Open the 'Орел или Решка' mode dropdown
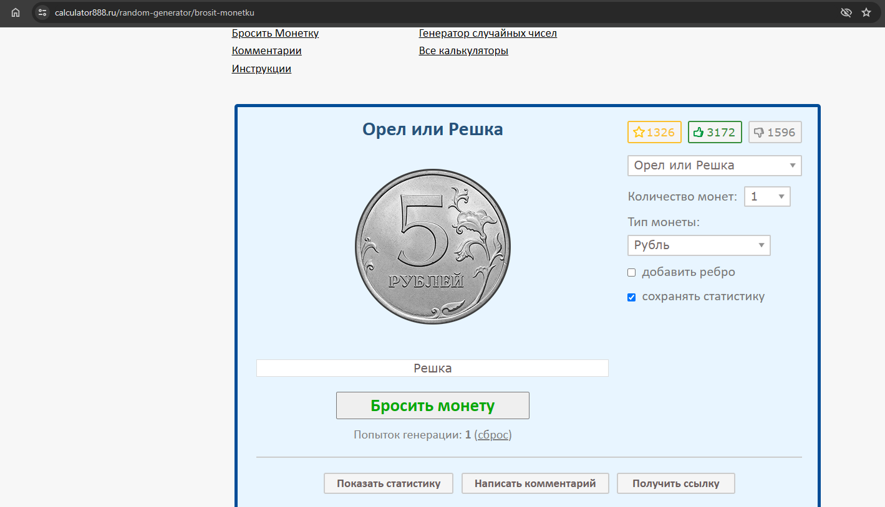885x507 pixels. 715,166
